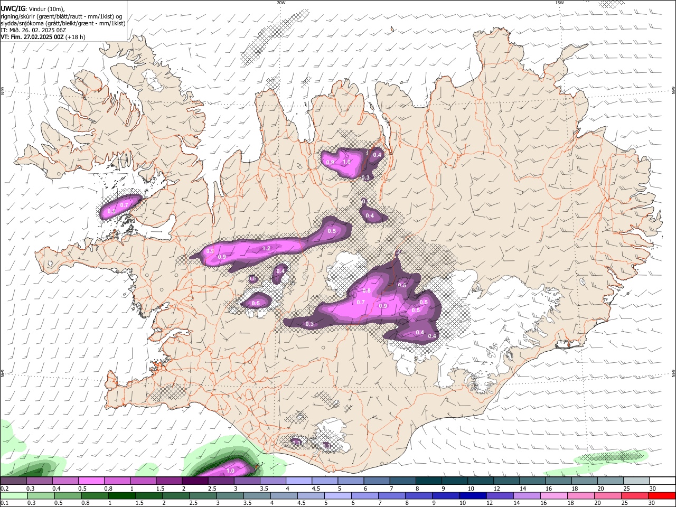Select bright pink swatch between 0.5 and 0.8

91,481
